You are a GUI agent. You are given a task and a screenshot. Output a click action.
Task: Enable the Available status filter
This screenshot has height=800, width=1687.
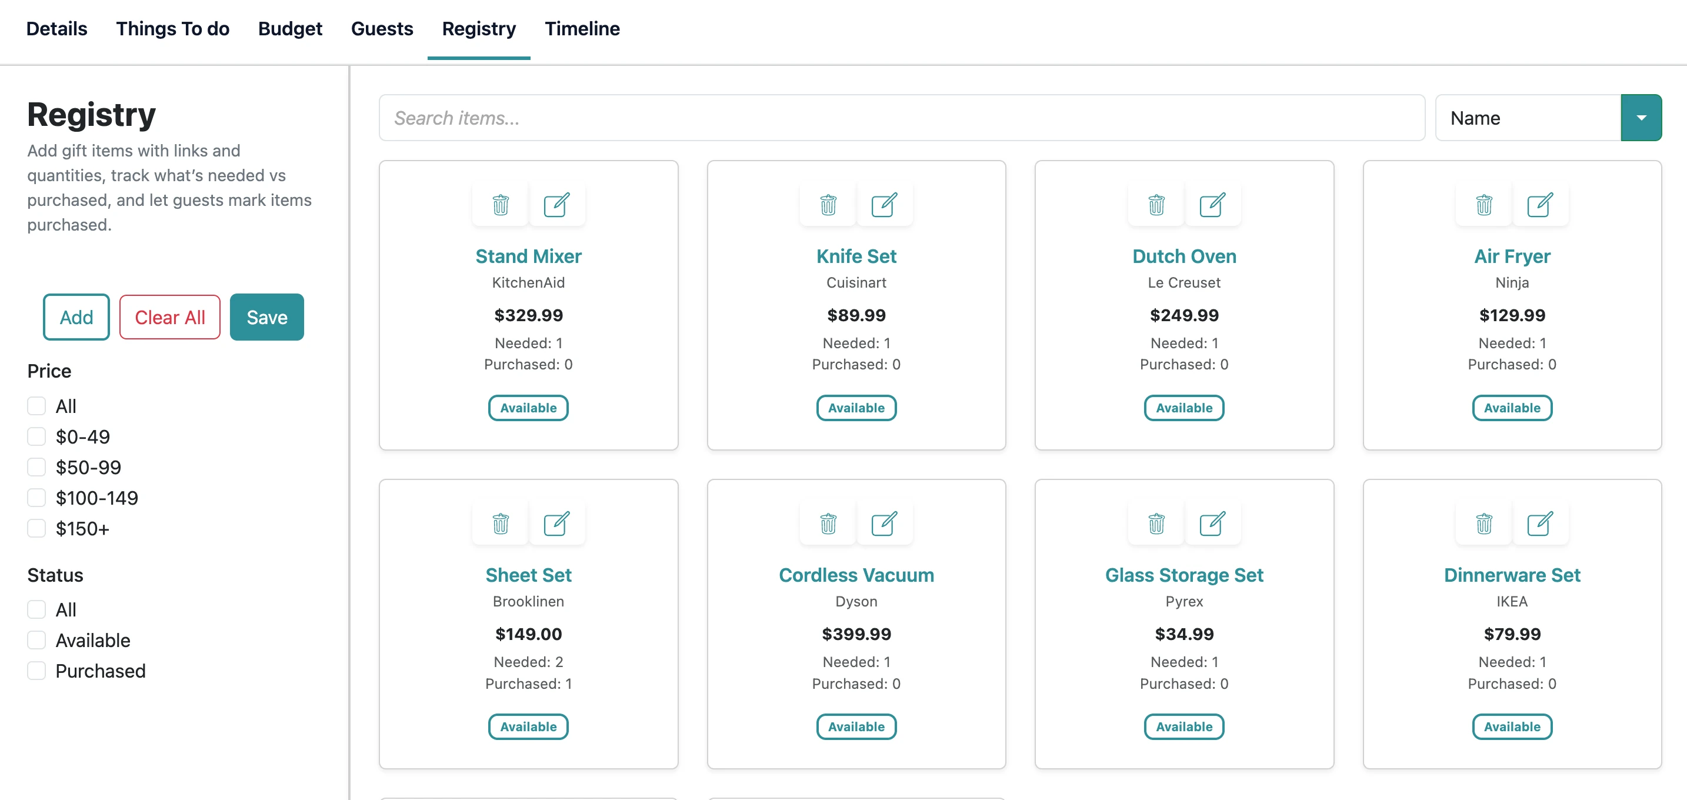(36, 639)
